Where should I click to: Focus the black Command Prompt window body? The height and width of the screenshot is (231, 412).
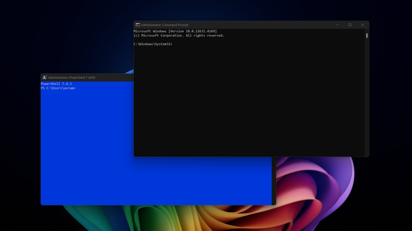click(249, 100)
